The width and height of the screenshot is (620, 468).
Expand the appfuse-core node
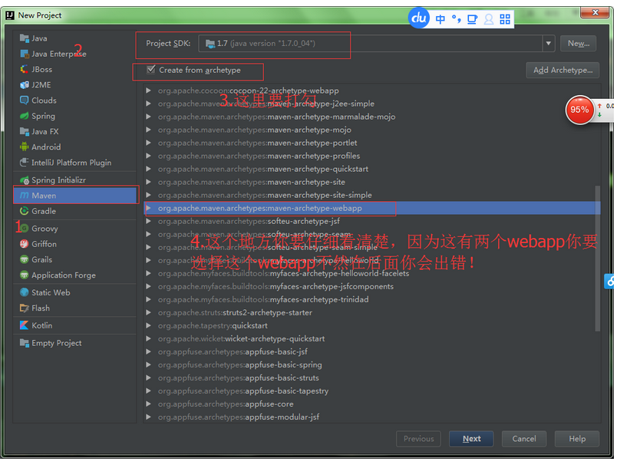point(148,404)
